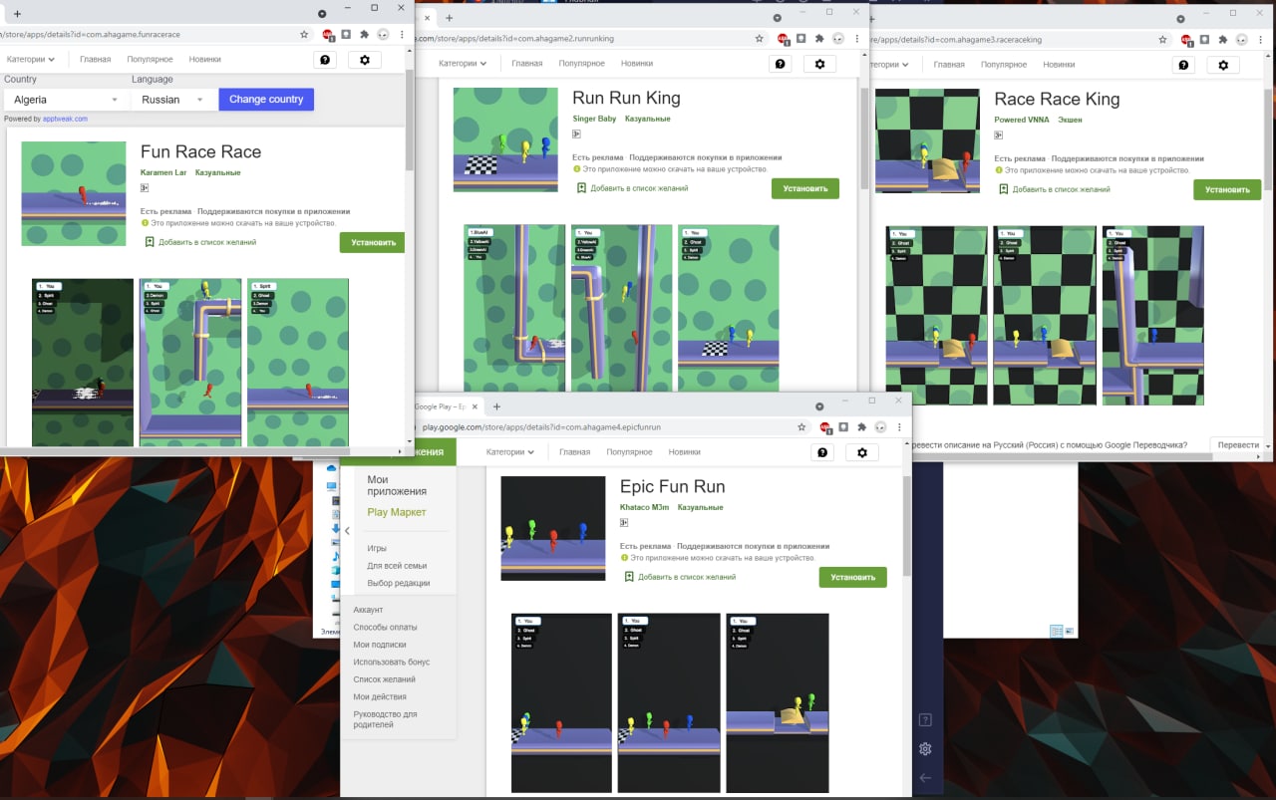Image resolution: width=1276 pixels, height=800 pixels.
Task: Bookmark the Race Race King page with star icon
Action: [1162, 40]
